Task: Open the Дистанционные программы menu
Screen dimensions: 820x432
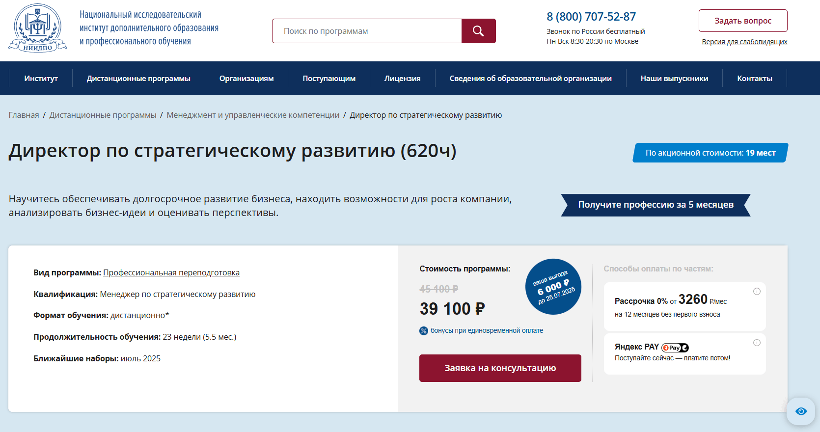Action: [x=138, y=79]
